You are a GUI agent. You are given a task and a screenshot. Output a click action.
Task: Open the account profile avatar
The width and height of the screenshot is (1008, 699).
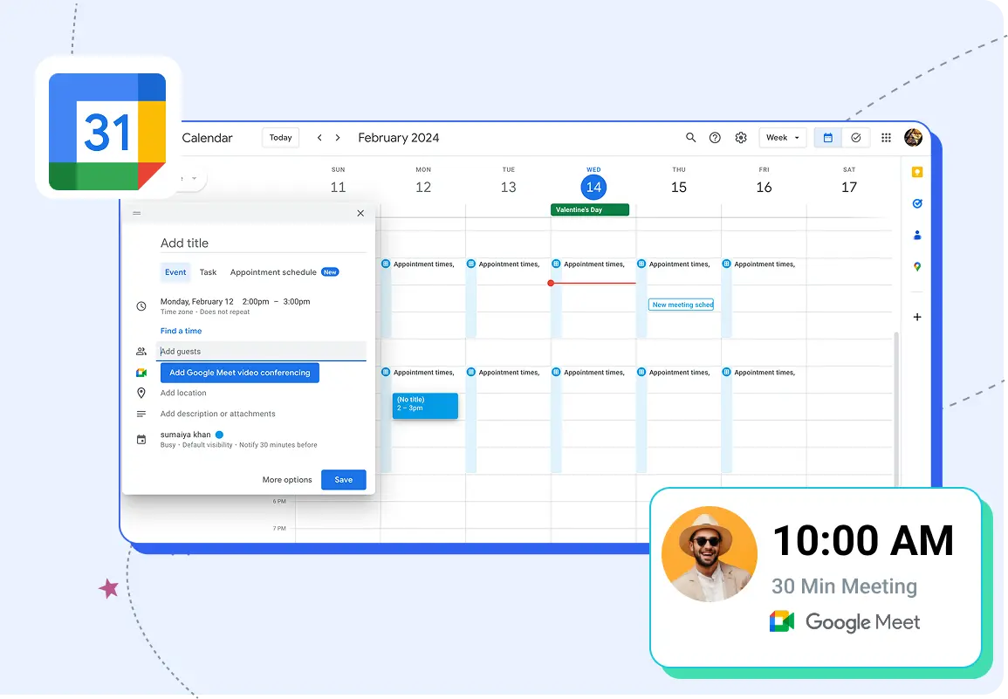click(913, 137)
